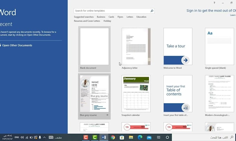
Task: Click the Blank document label
Action: [88, 68]
